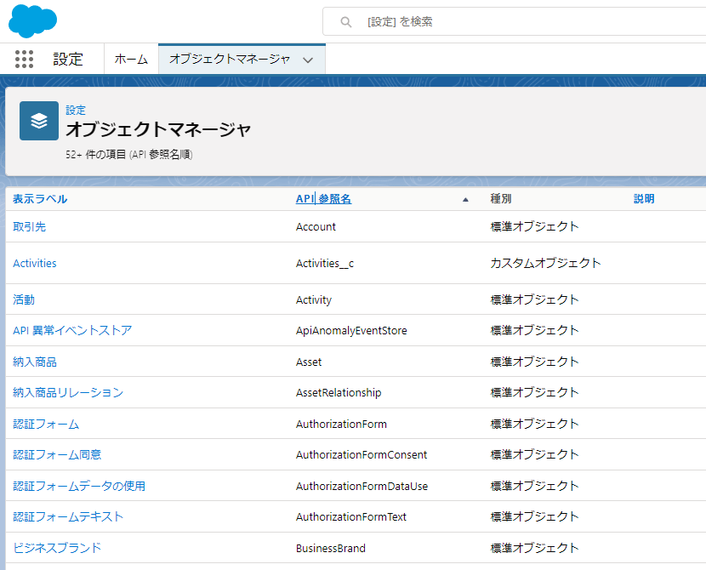706x570 pixels.
Task: Sort by 表示ラベル column header
Action: 40,199
